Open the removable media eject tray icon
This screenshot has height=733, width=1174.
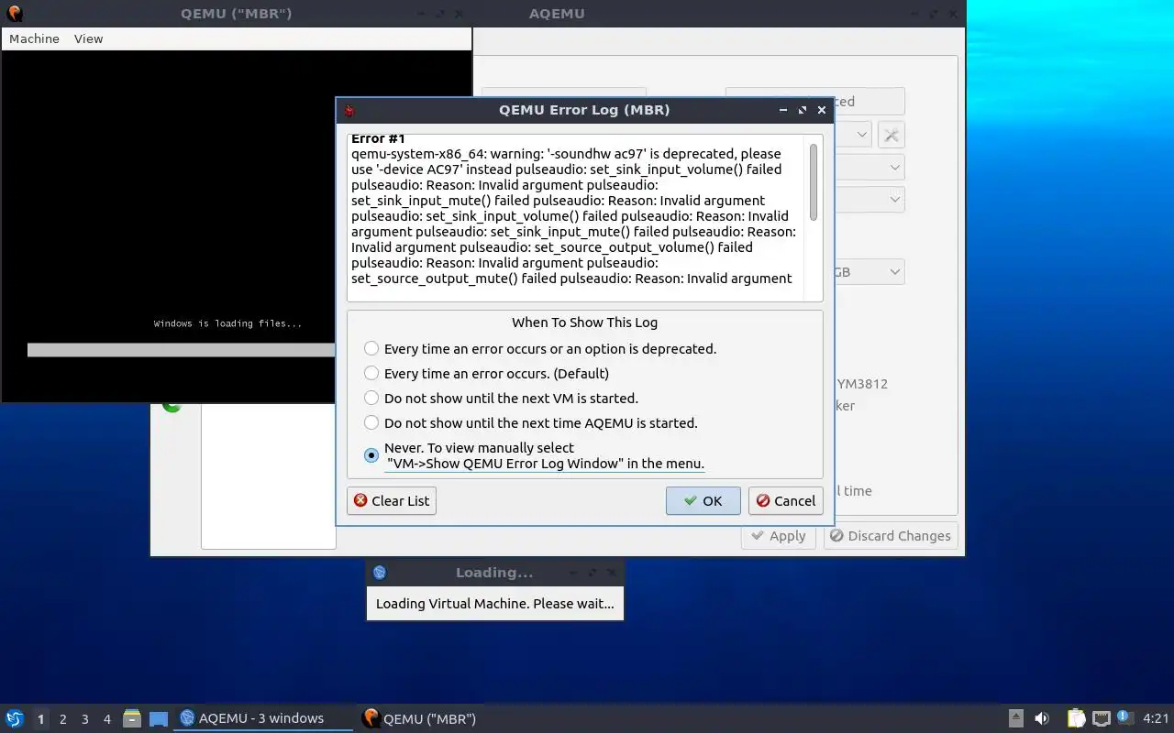(x=1016, y=718)
